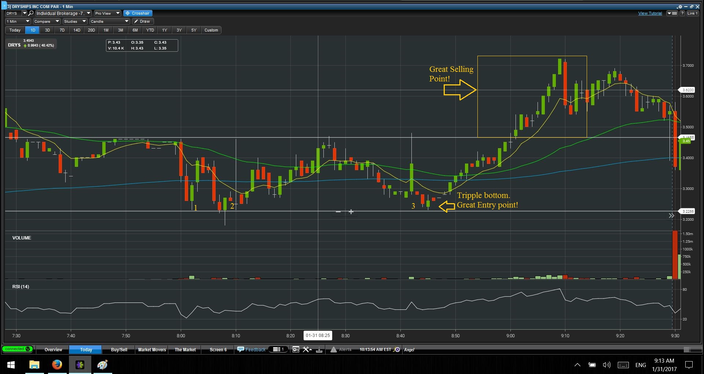Open the Studies dropdown
The height and width of the screenshot is (374, 704).
coord(75,21)
